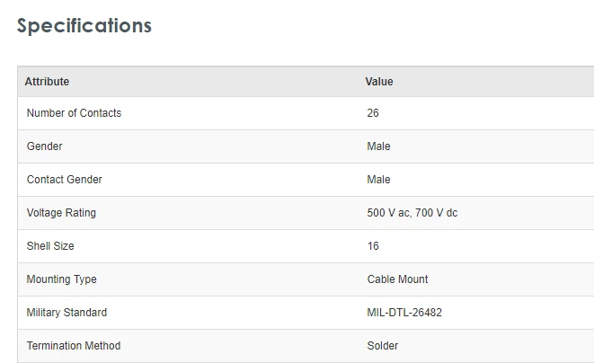Select the Military Standard attribute label
594x363 pixels.
[66, 313]
